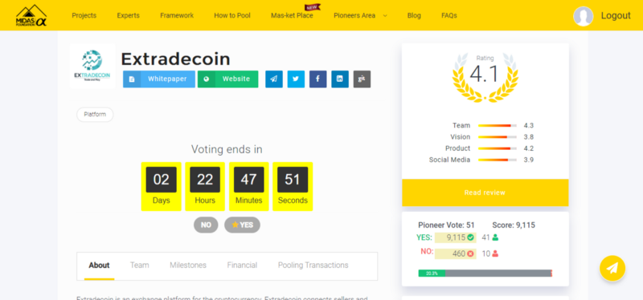This screenshot has width=643, height=300.
Task: Visit the project Website button
Action: 228,79
